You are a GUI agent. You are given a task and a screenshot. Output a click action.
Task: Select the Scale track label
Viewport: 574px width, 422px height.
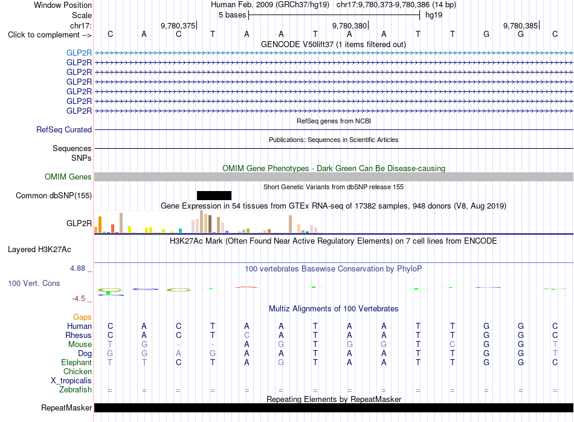pyautogui.click(x=82, y=15)
